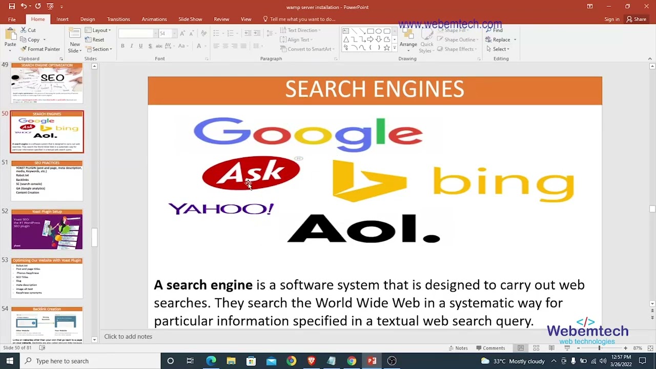Open OBS Studio from the taskbar

(x=392, y=361)
